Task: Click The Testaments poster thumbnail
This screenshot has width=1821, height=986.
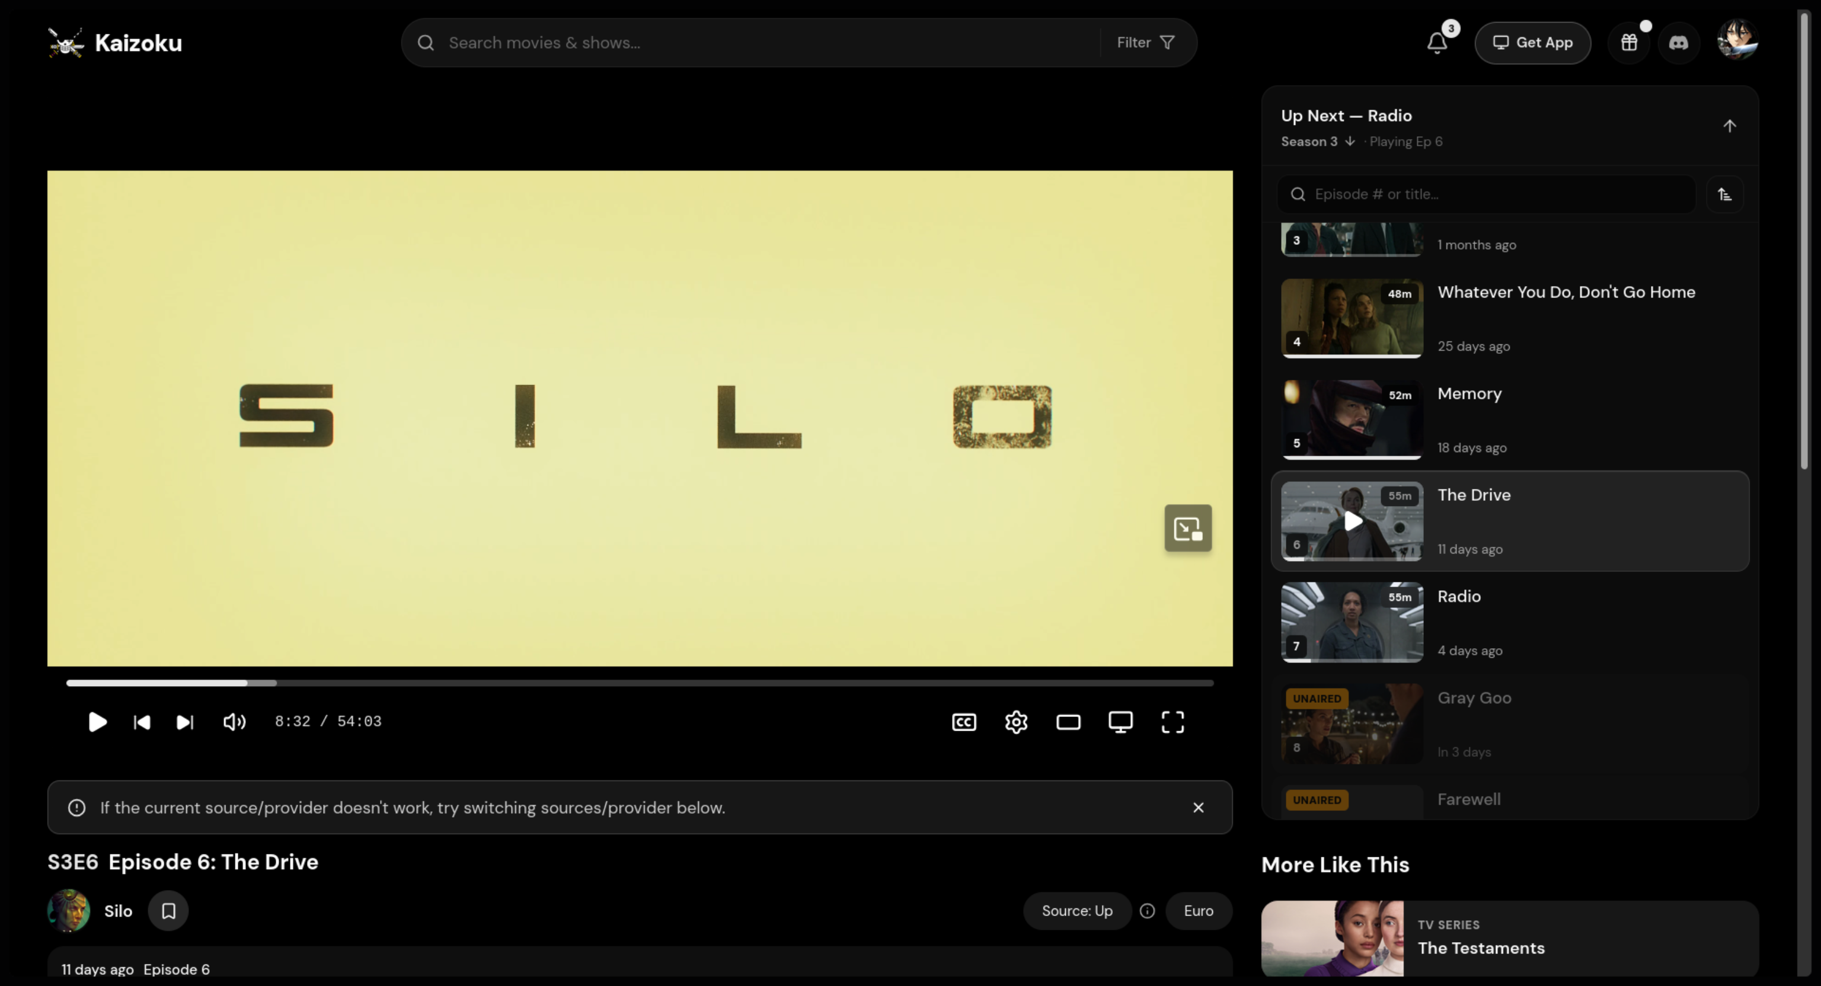Action: point(1332,939)
